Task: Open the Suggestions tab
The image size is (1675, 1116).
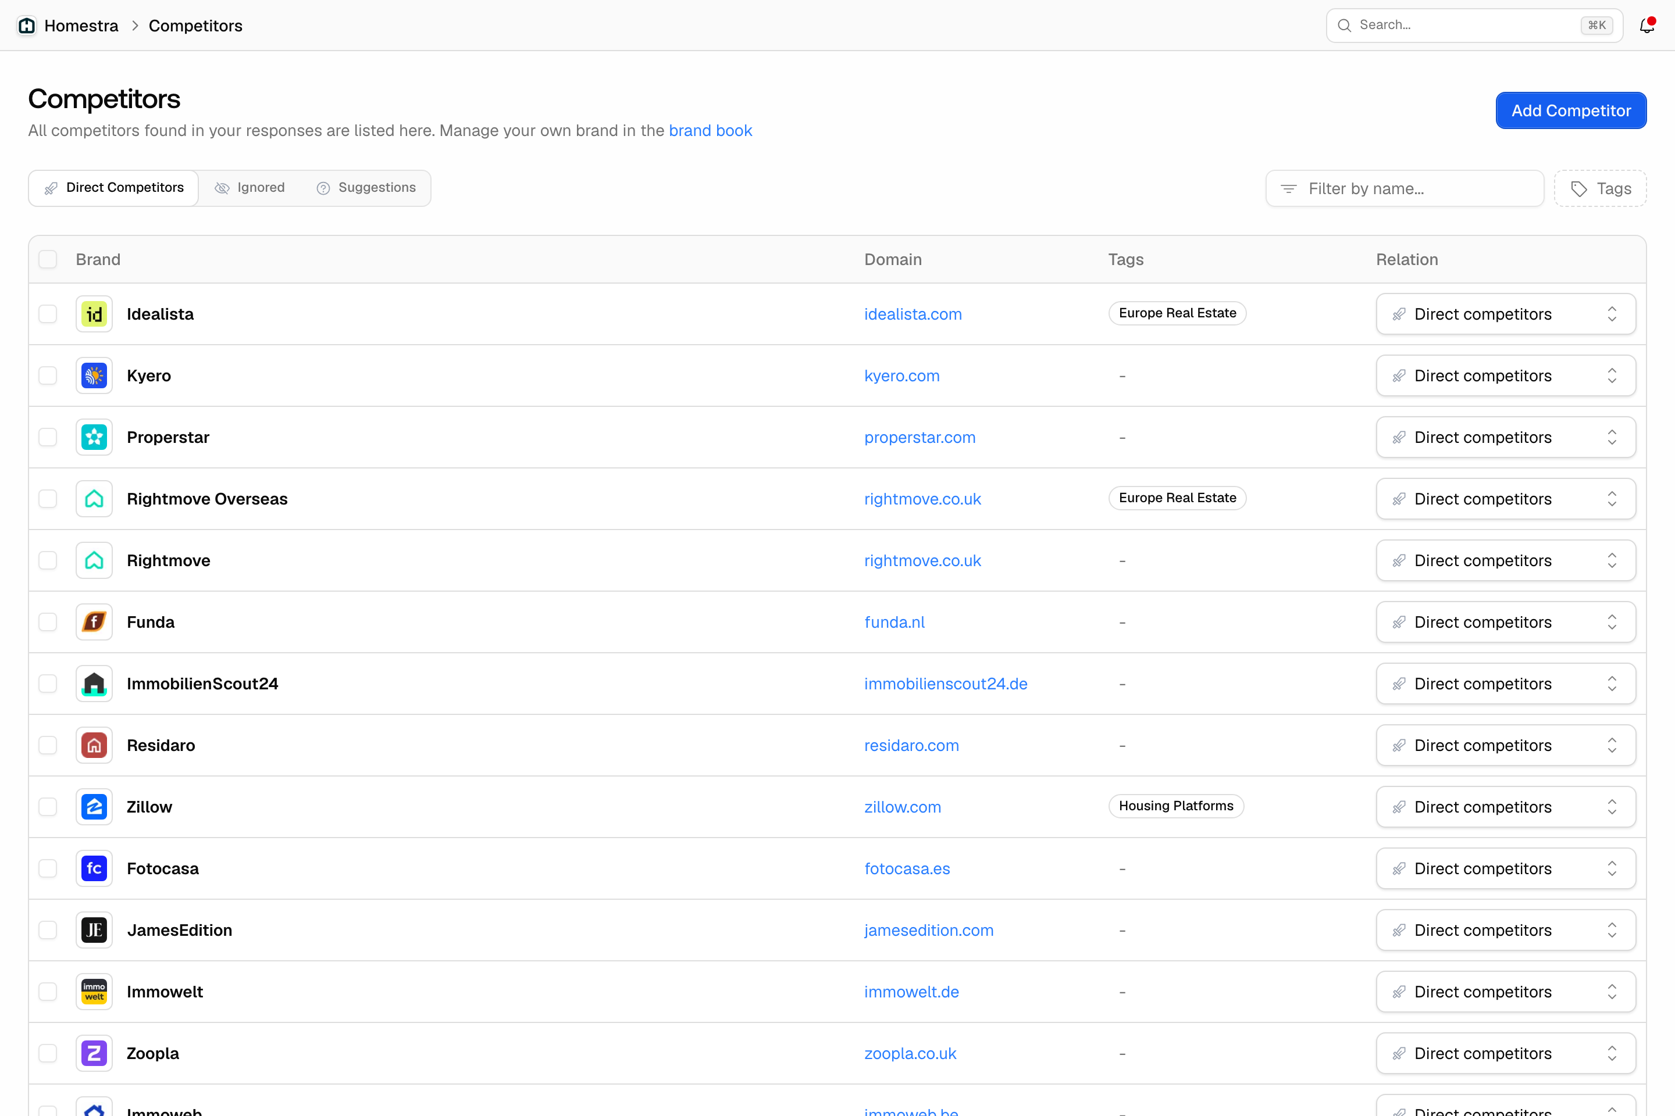Action: coord(366,188)
